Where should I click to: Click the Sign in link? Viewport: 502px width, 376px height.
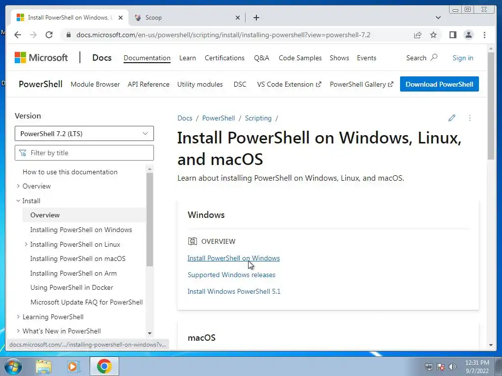[x=463, y=58]
